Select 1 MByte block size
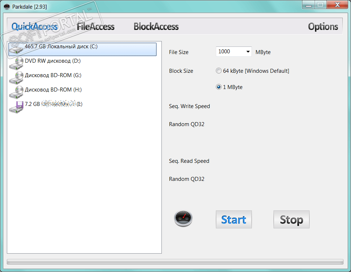 [219, 87]
